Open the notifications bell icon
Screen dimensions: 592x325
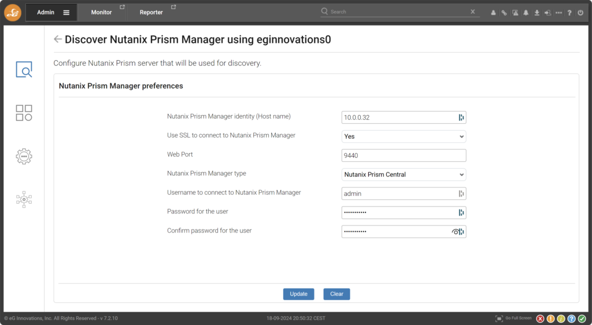pos(526,13)
